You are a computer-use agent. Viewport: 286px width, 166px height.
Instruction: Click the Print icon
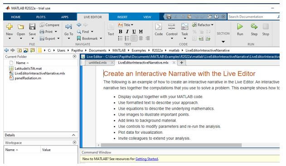42,32
